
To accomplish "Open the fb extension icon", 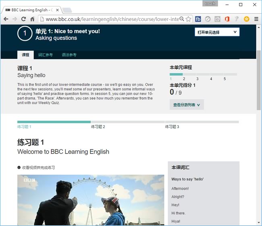I will tap(198, 19).
